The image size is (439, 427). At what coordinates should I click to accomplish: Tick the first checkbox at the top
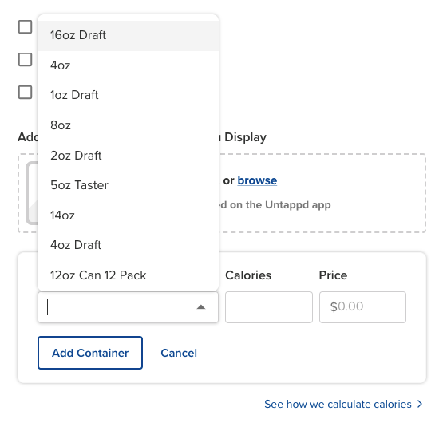coord(26,27)
